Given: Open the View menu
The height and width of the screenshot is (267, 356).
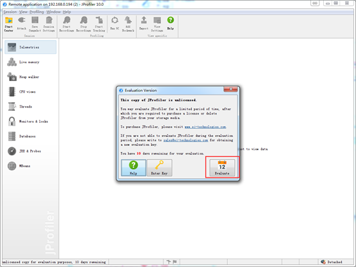Looking at the screenshot, I should (x=23, y=12).
